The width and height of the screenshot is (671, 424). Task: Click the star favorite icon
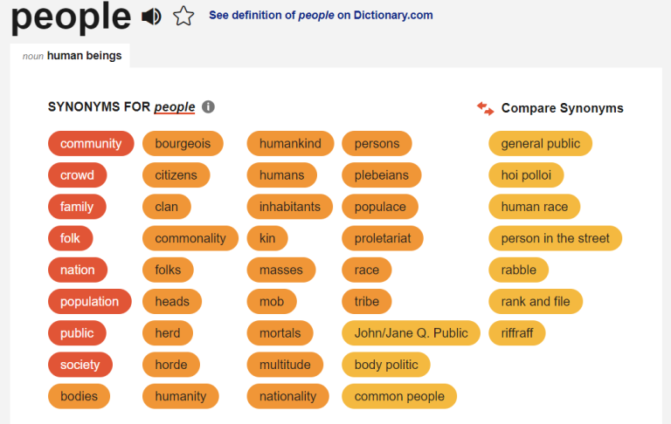[x=183, y=16]
